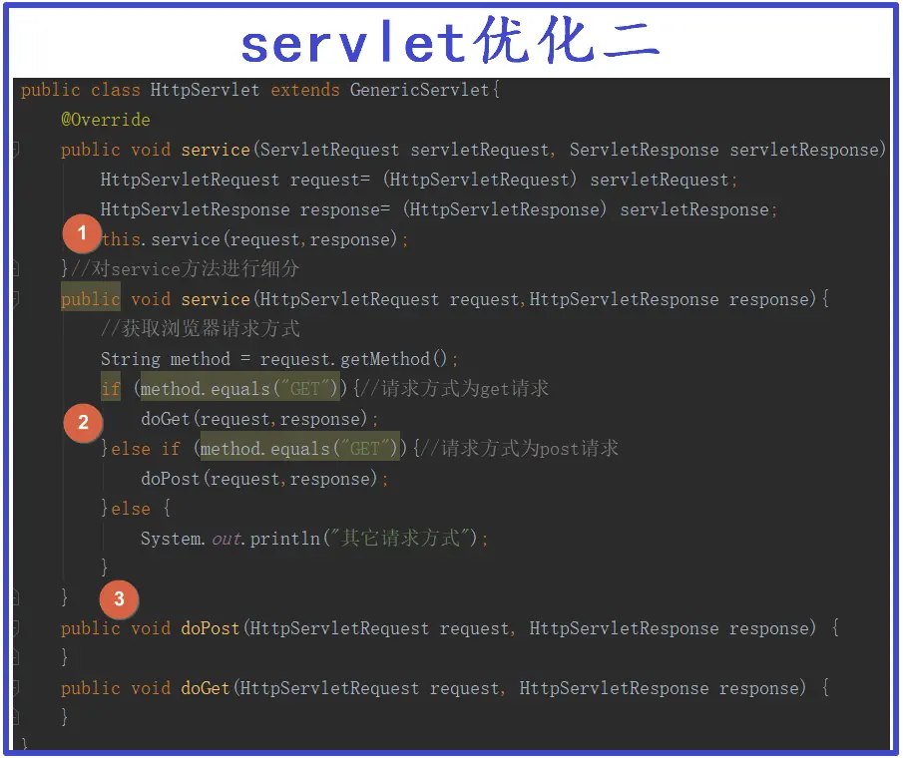Click the doPost(request,response) call statement
Image resolution: width=903 pixels, height=758 pixels.
pyautogui.click(x=264, y=479)
